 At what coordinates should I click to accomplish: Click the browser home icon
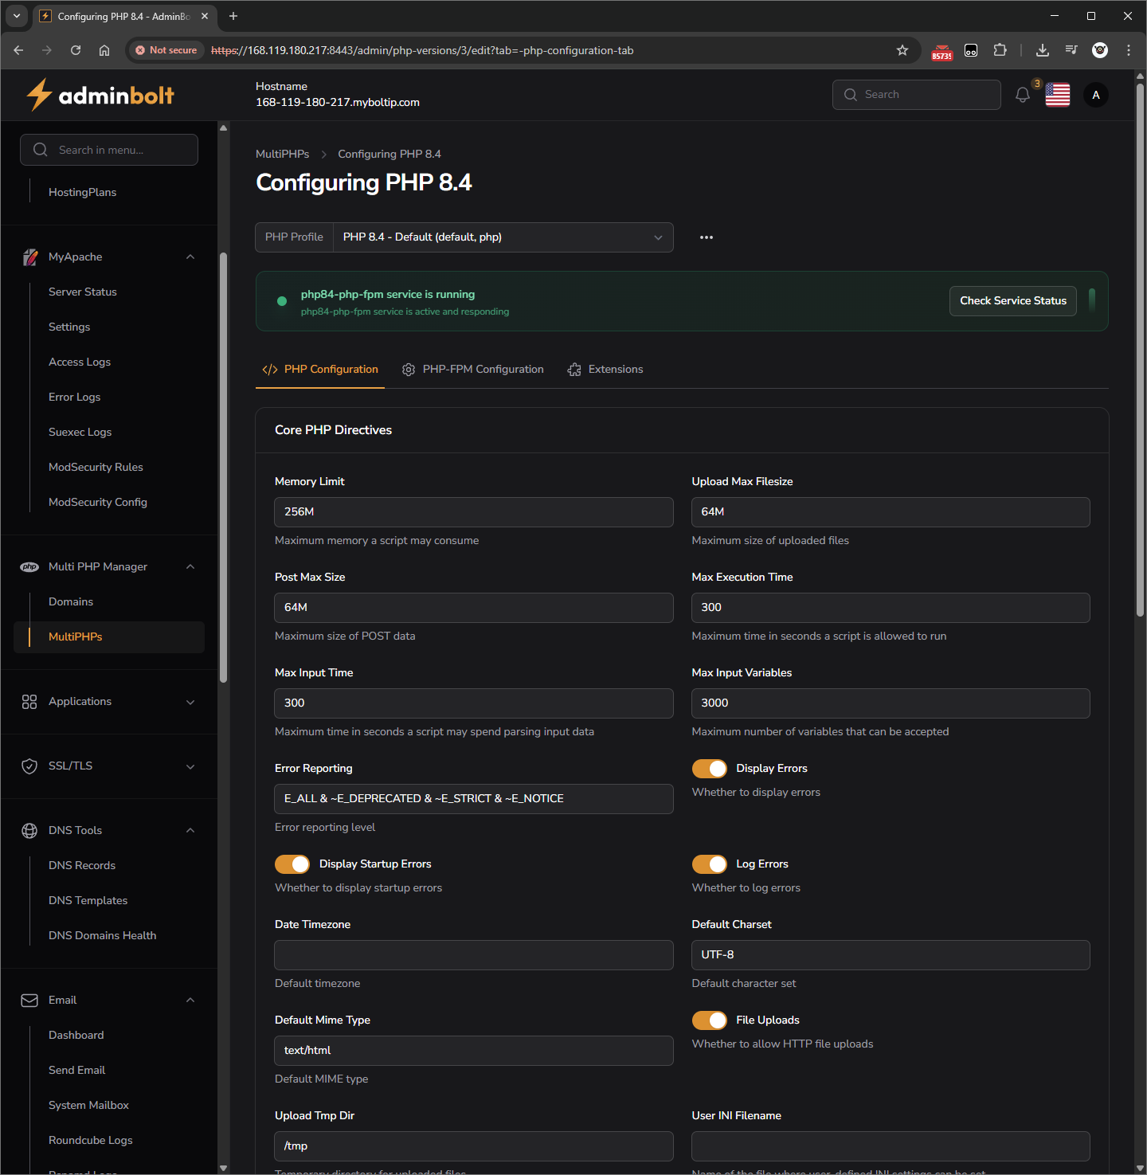104,50
